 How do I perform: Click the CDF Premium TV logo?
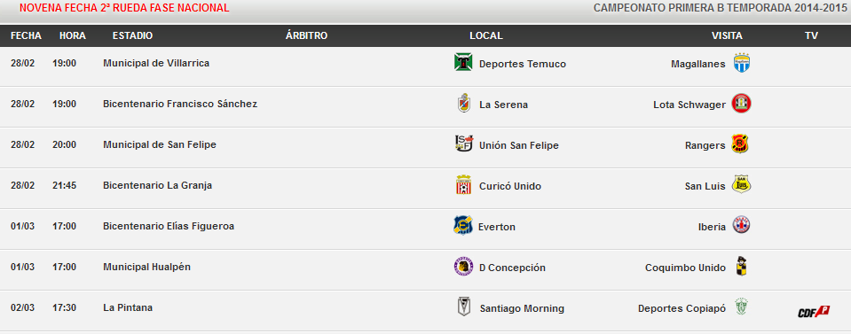(x=814, y=312)
